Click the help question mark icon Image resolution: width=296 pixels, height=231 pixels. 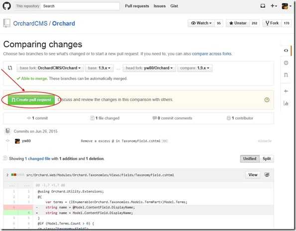click(x=267, y=100)
